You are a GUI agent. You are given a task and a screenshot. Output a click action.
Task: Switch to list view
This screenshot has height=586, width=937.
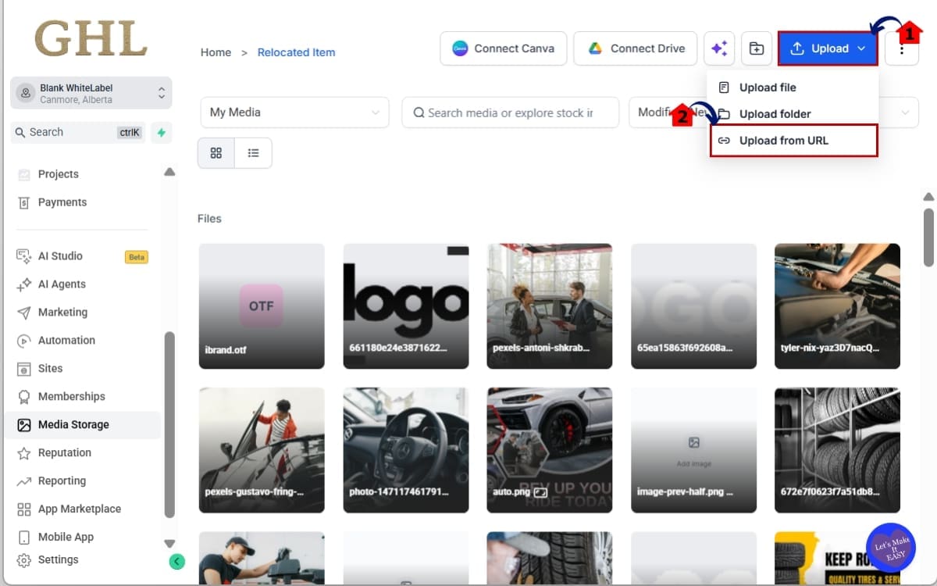pos(253,153)
